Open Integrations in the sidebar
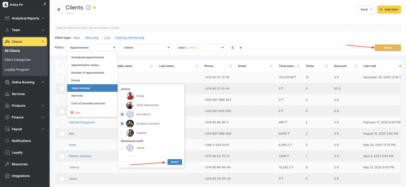This screenshot has width=406, height=187. pos(21,176)
